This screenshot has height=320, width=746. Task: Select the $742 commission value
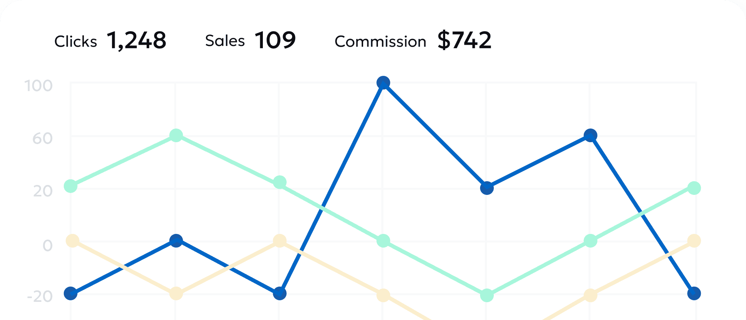click(x=464, y=40)
